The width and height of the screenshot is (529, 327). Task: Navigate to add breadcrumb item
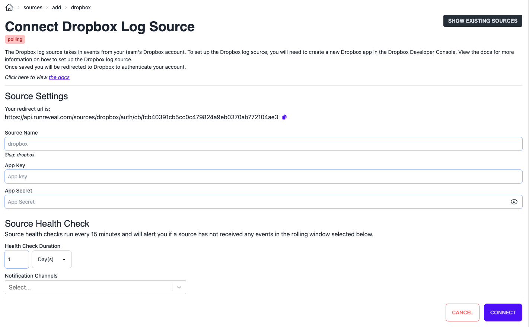point(57,7)
